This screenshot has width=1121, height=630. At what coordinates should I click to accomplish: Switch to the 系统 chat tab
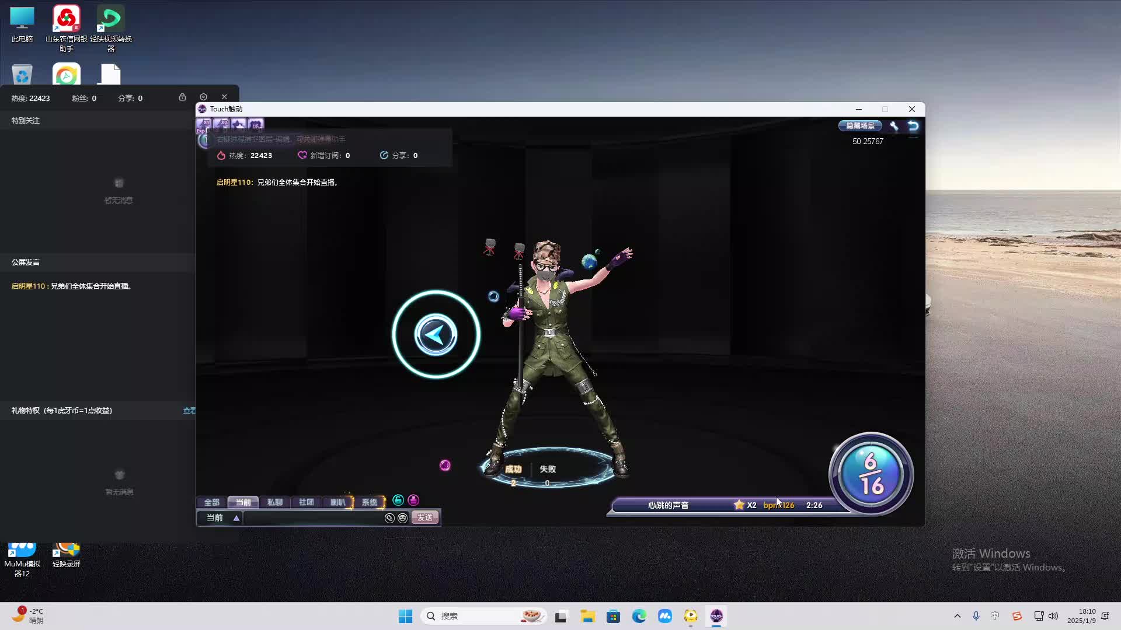click(369, 502)
